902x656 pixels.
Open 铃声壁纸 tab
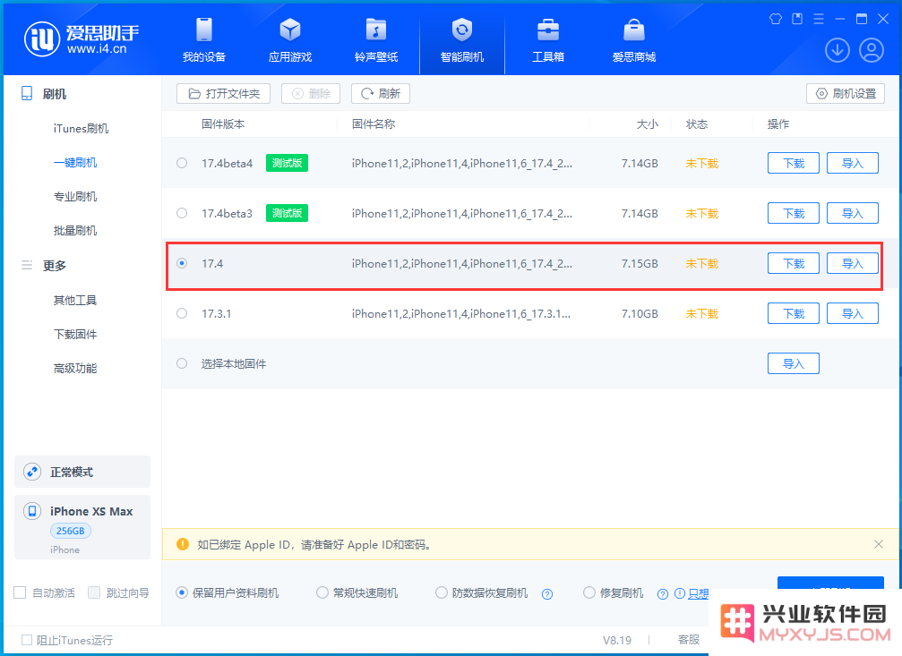point(376,39)
